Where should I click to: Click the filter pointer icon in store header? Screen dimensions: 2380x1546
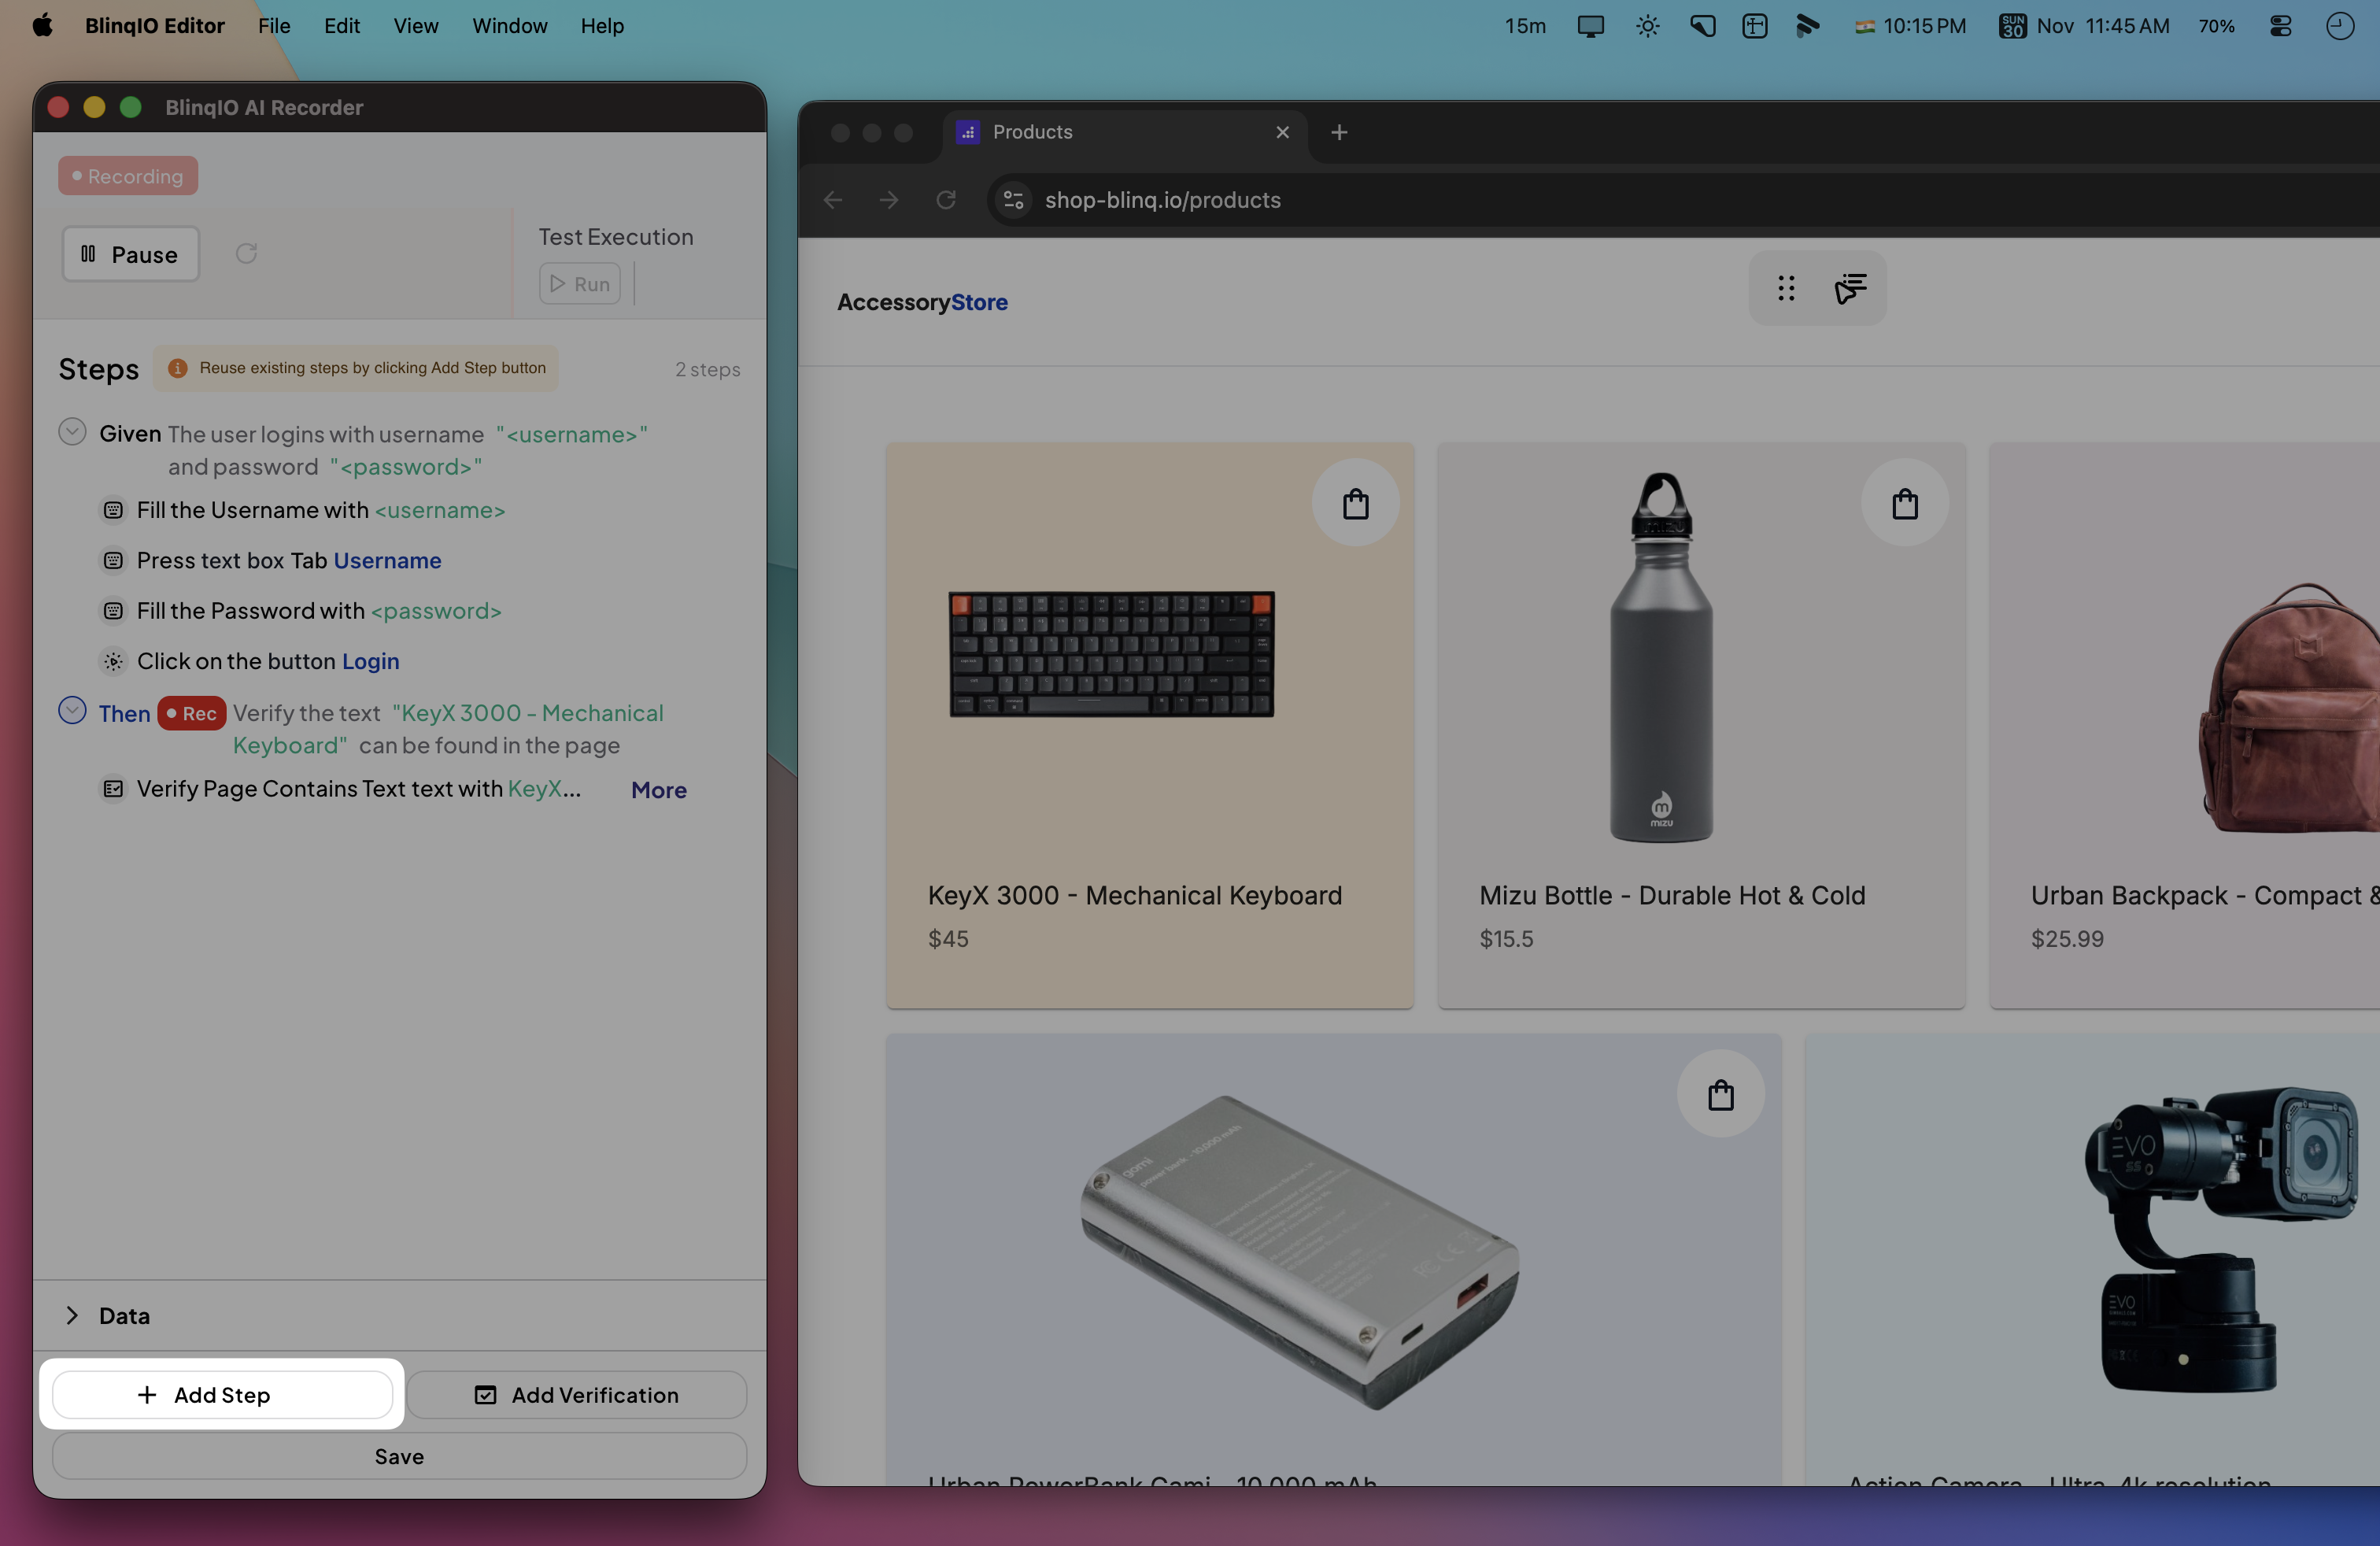(x=1850, y=289)
